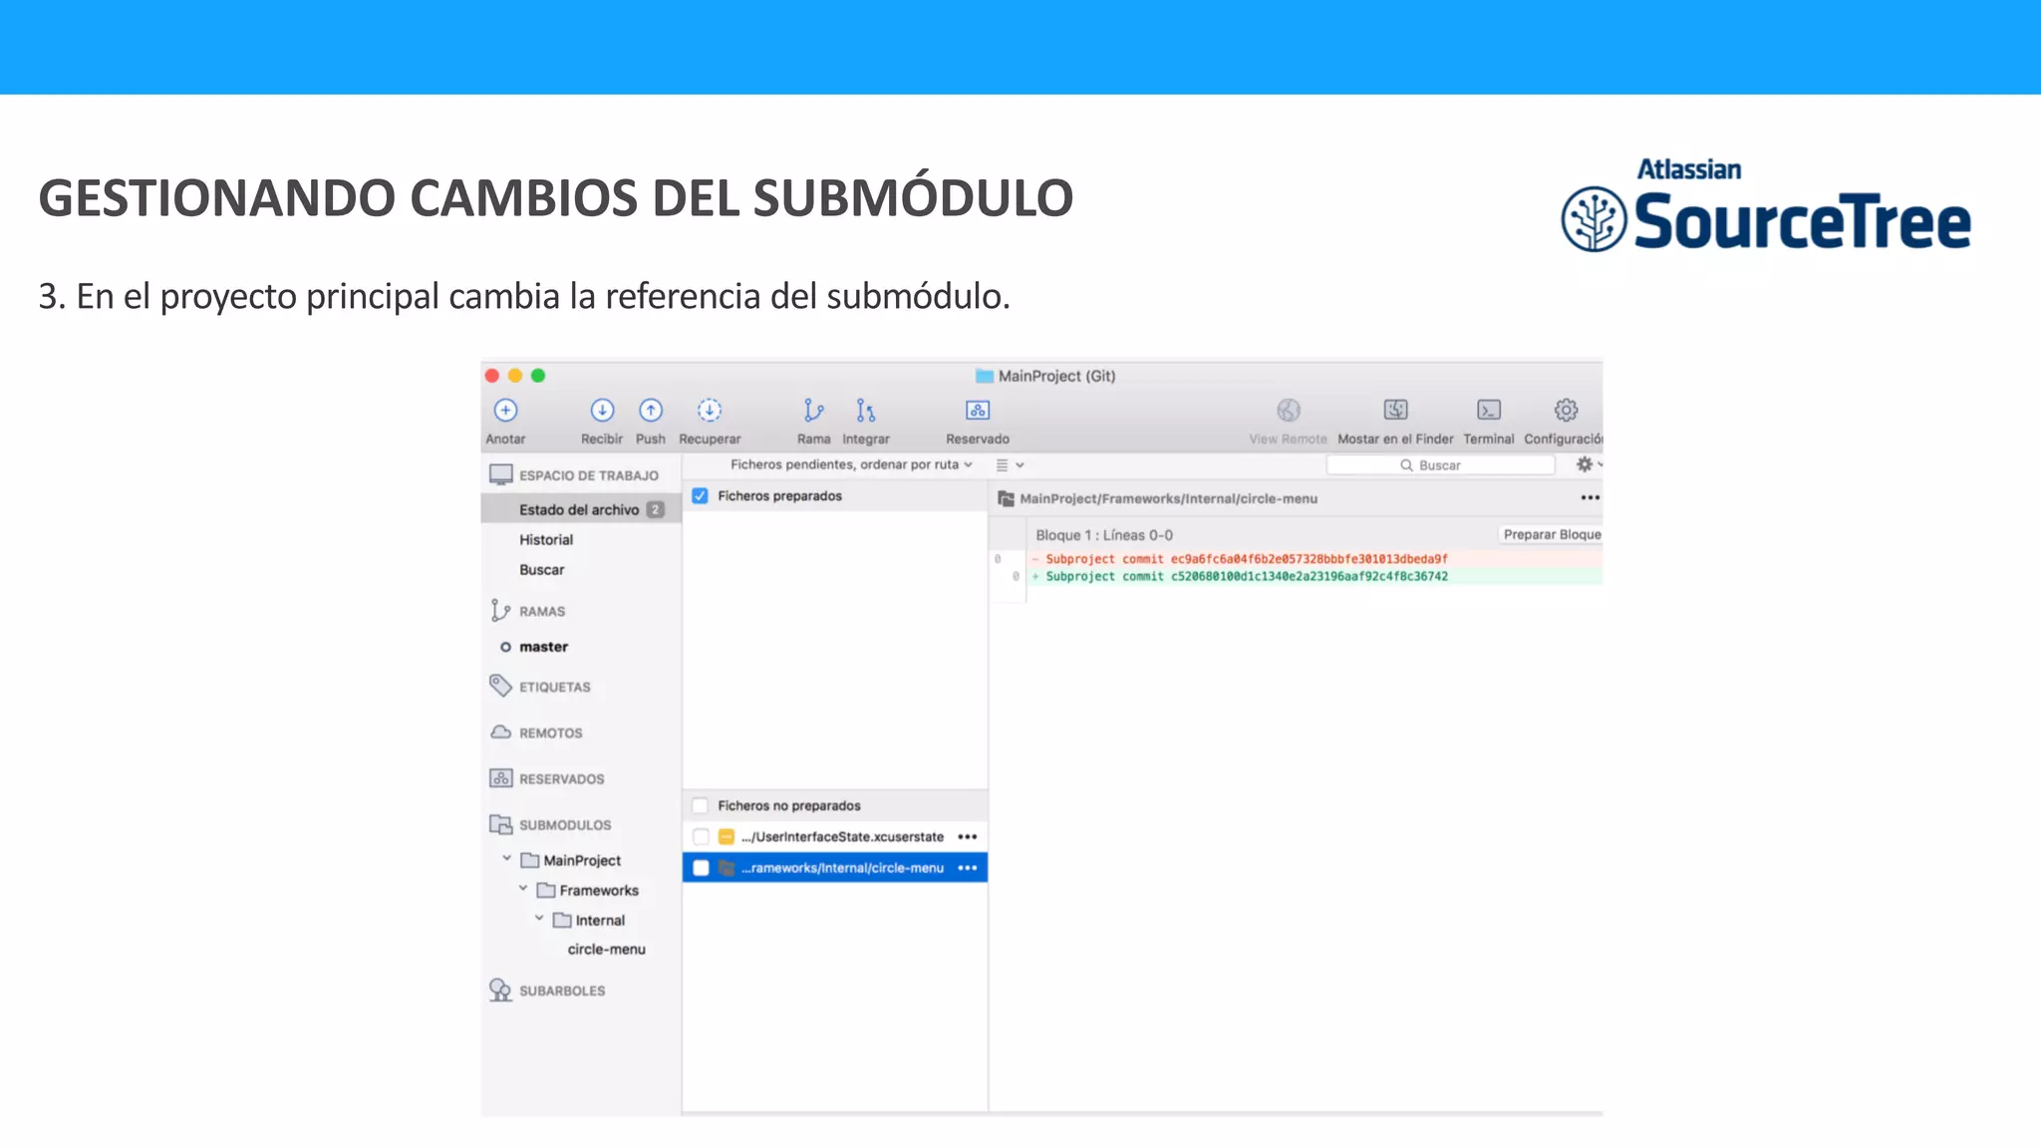2041x1148 pixels.
Task: Click the Ramas branch icon in sidebar
Action: [499, 611]
